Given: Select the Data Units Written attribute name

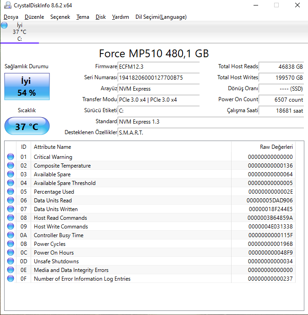Looking at the screenshot, I should click(56, 209).
